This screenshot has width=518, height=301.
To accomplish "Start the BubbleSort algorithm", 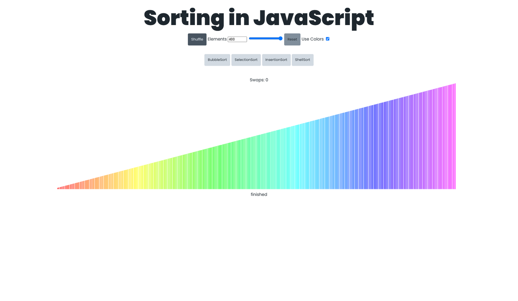I will click(x=217, y=60).
